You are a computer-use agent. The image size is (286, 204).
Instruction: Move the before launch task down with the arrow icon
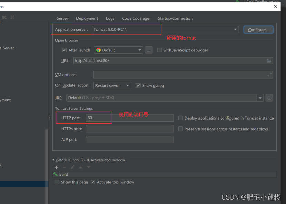click(x=89, y=167)
